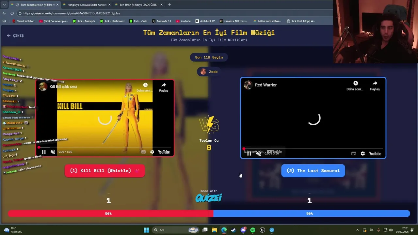
Task: Toggle captions on Red Warrior video
Action: pyautogui.click(x=354, y=153)
